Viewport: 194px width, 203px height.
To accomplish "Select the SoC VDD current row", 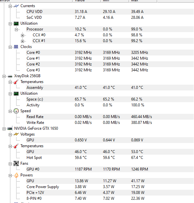I will coord(110,18).
